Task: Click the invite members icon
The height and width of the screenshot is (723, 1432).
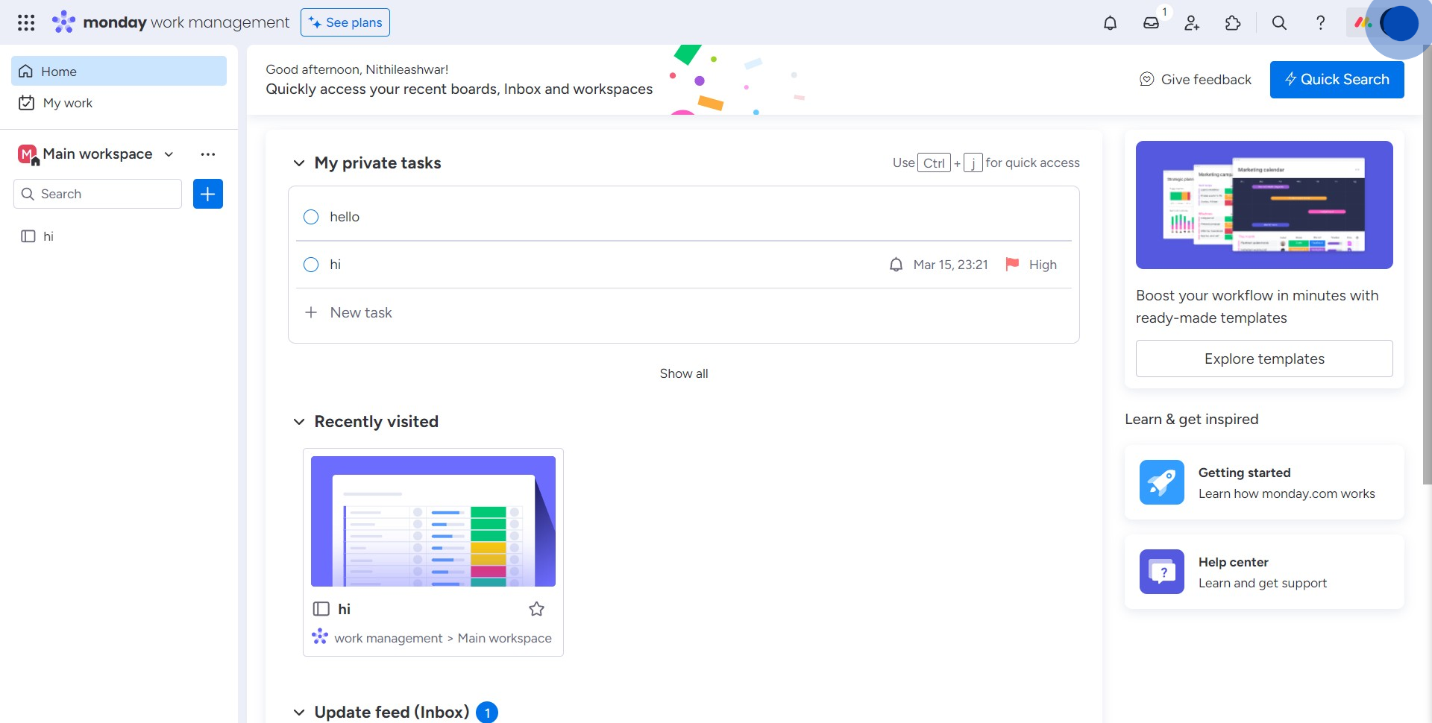Action: click(1192, 23)
